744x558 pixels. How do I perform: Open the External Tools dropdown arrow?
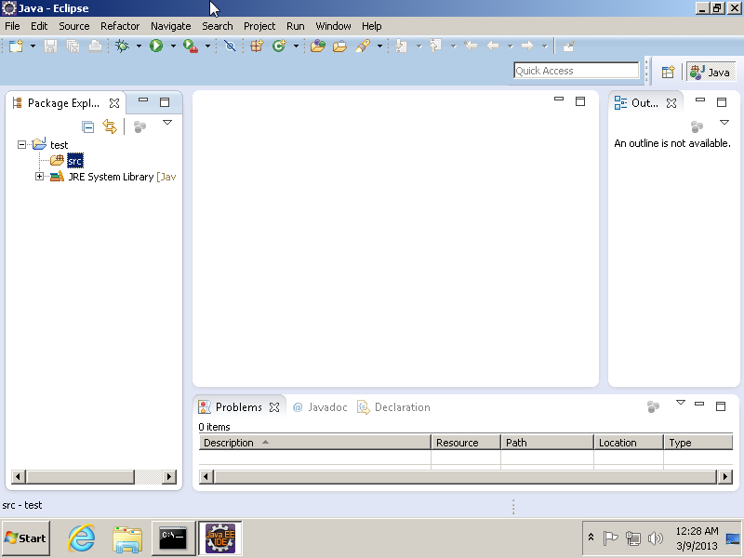tap(207, 46)
